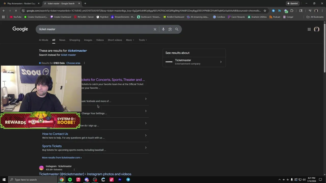Open options for the Instagram result
The width and height of the screenshot is (326, 183).
click(74, 170)
